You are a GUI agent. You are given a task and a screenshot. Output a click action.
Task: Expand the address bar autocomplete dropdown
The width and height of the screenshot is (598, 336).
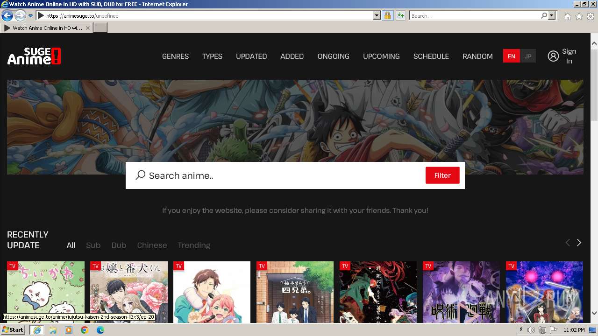coord(377,15)
